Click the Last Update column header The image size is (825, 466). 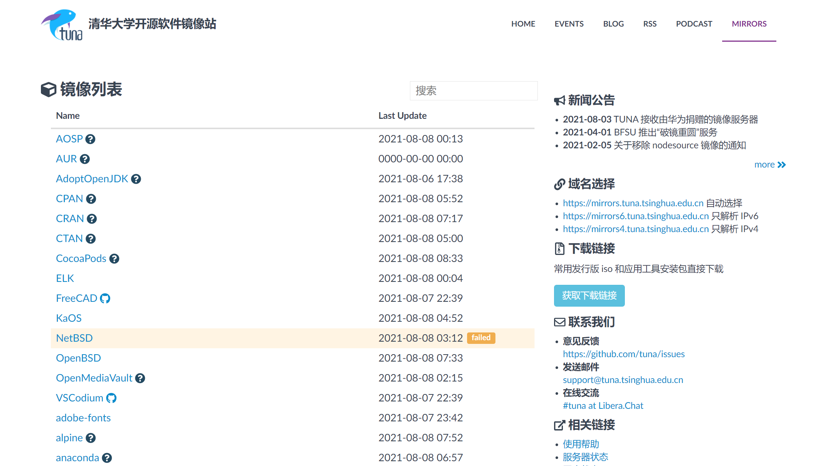[x=403, y=116]
